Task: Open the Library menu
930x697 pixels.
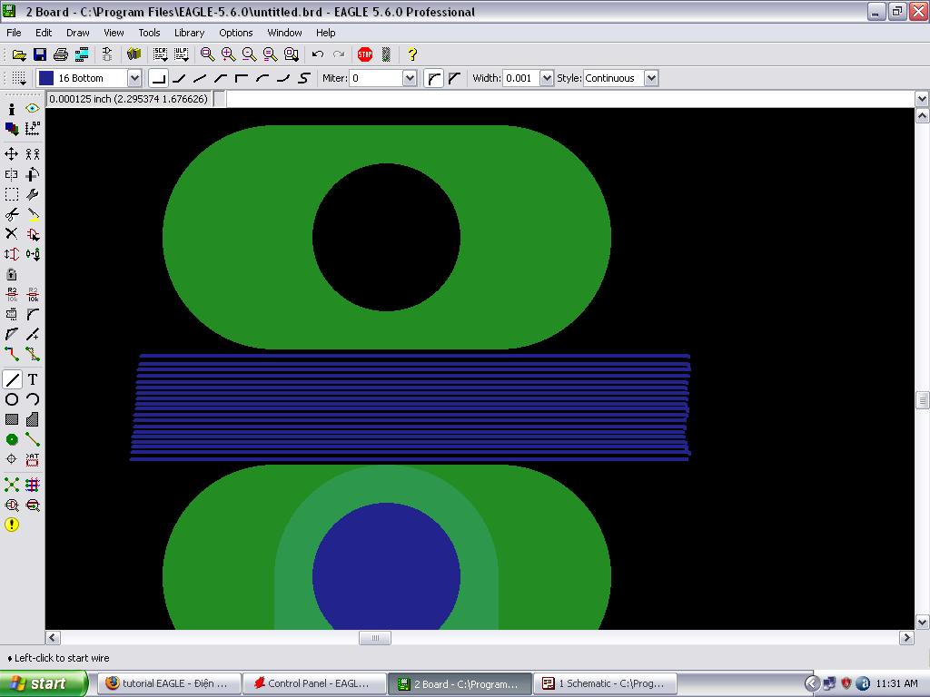Action: [189, 33]
